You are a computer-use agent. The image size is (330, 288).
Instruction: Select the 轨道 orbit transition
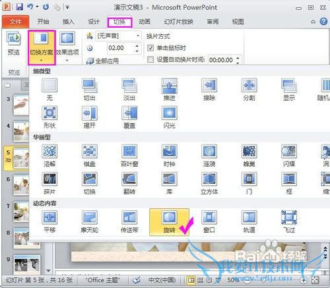249,222
